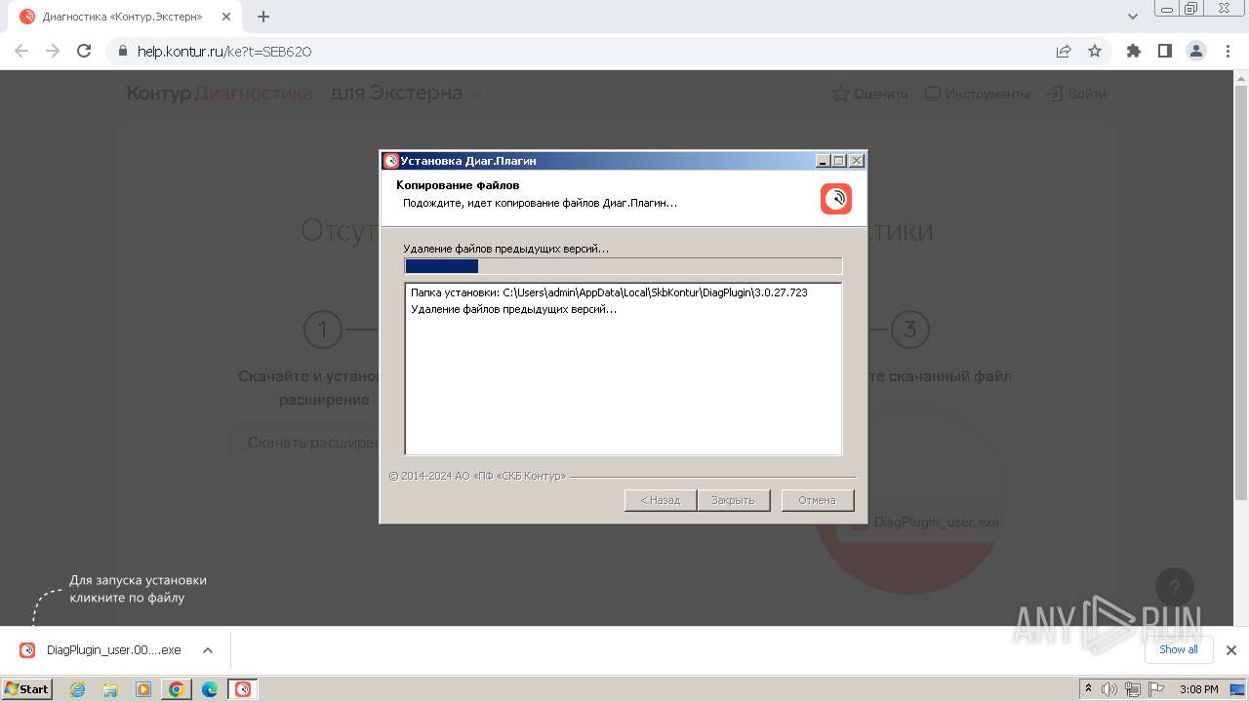Click Chrome icon in taskbar
The height and width of the screenshot is (702, 1249).
[x=177, y=689]
